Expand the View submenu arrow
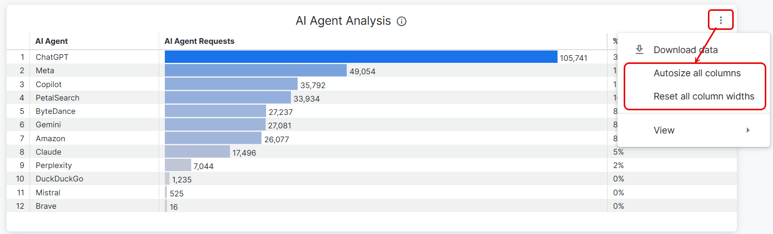The height and width of the screenshot is (234, 773). click(x=748, y=130)
